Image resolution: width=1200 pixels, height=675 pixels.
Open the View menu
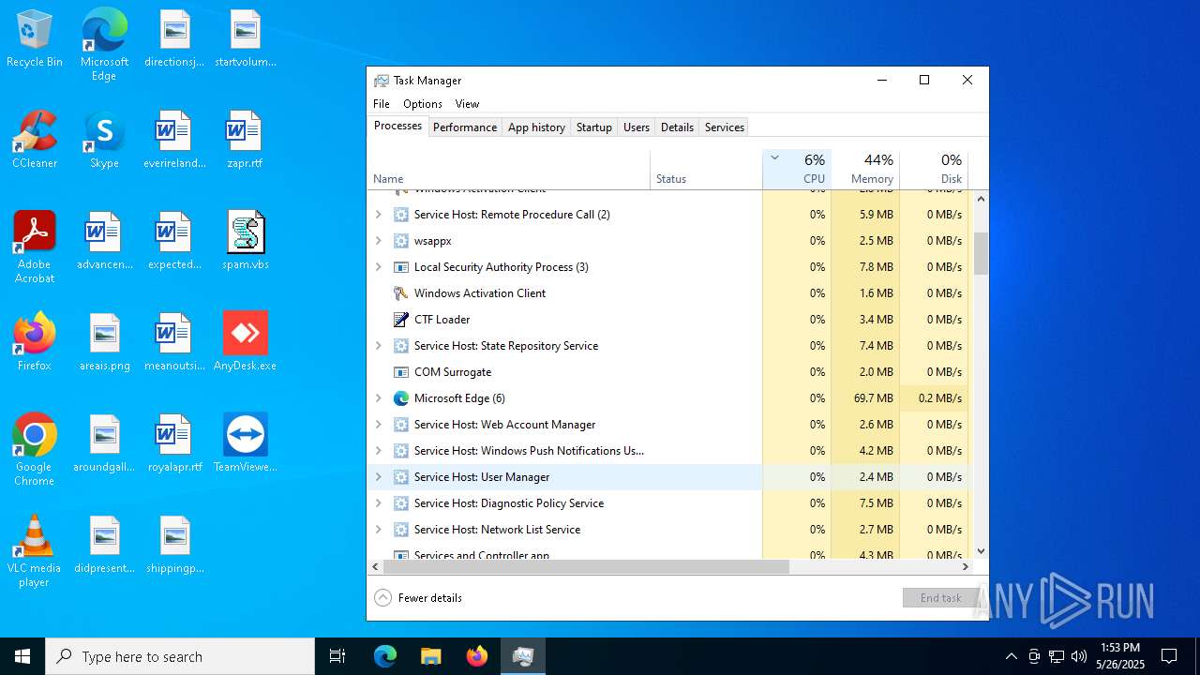tap(467, 104)
